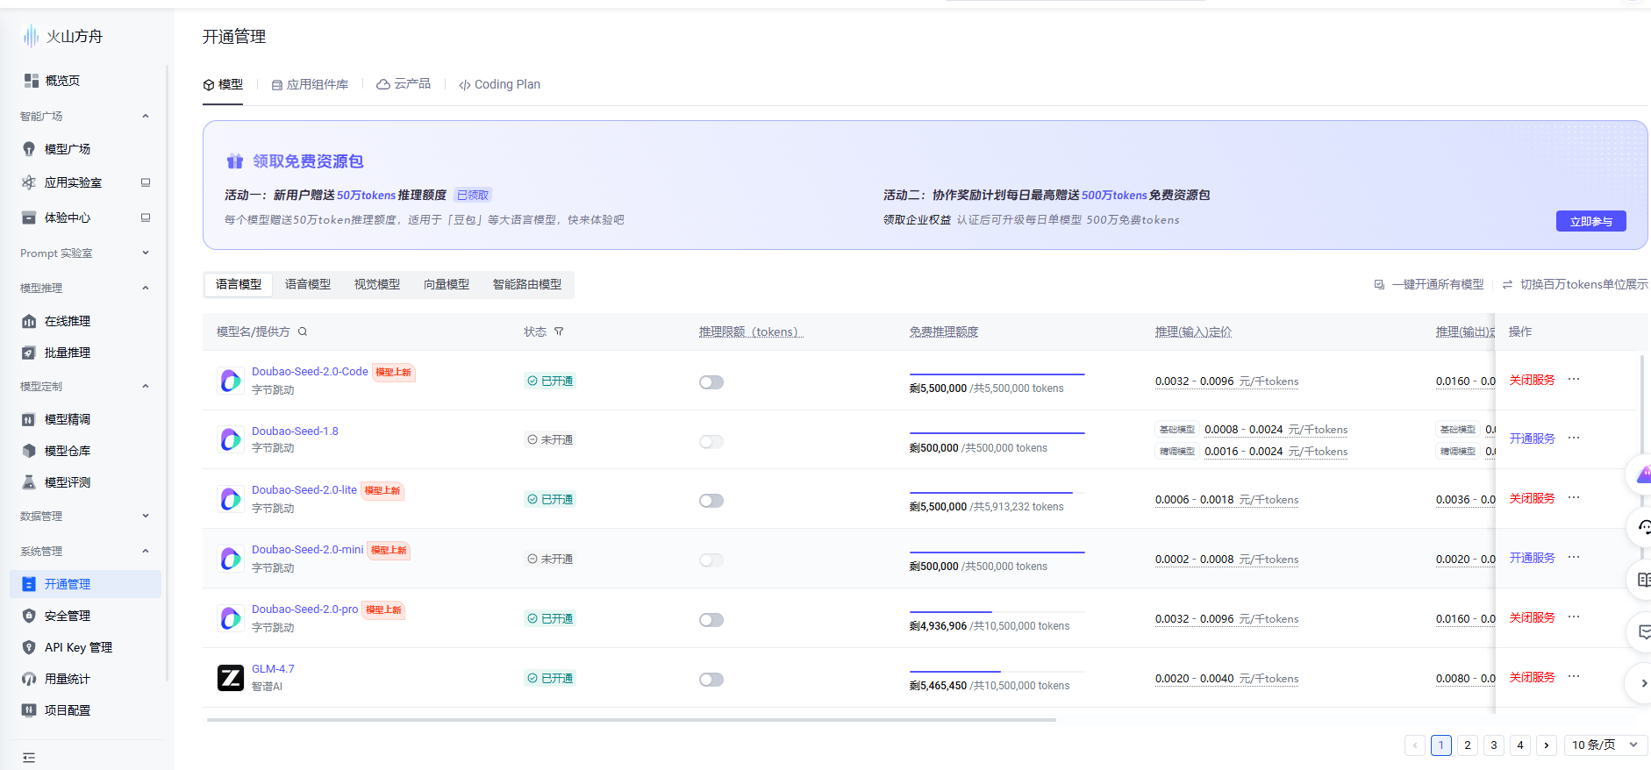Open the 10 条/页 page size dropdown
1651x770 pixels.
click(1605, 745)
